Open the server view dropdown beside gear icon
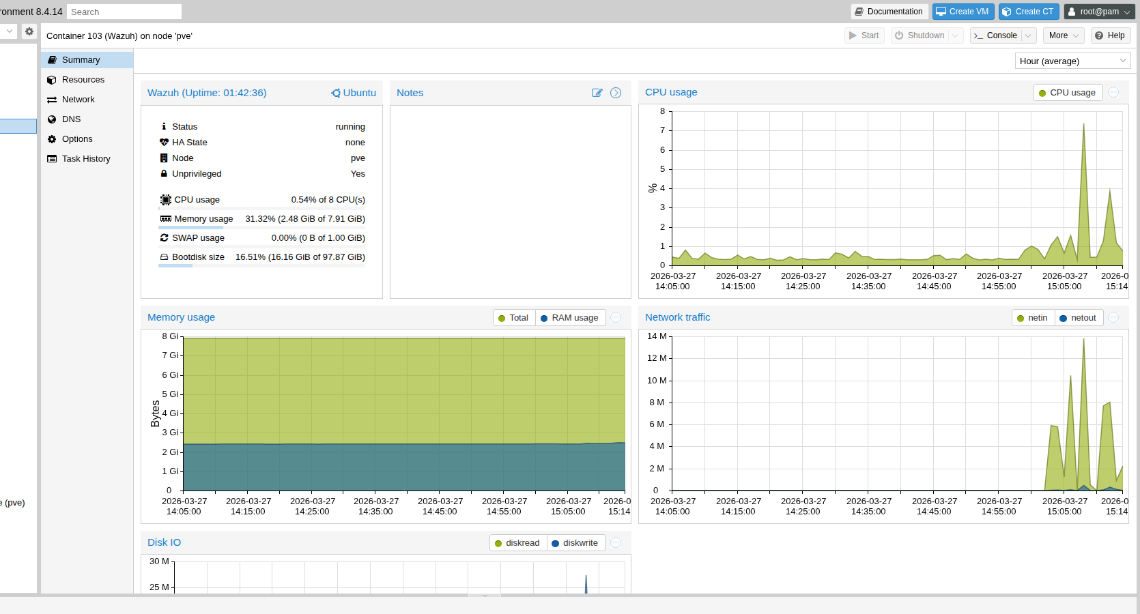Screen dimensions: 1140x614 pos(9,31)
